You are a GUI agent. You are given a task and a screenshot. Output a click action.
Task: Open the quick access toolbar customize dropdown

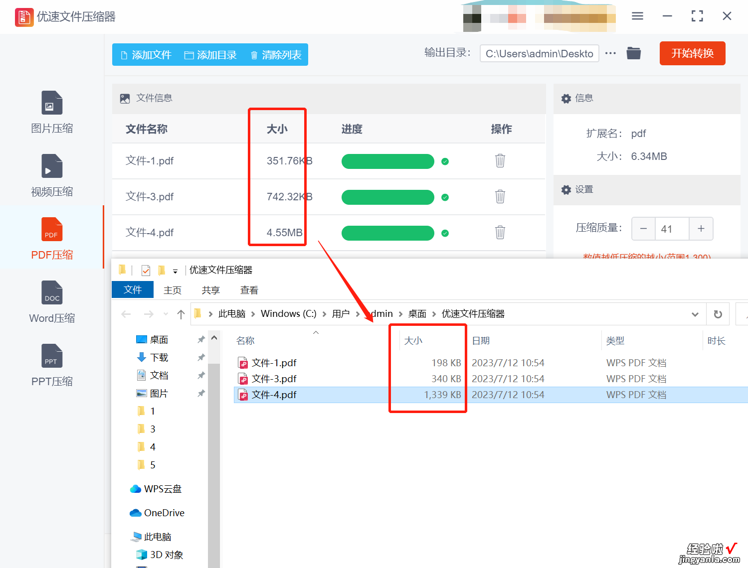[175, 271]
